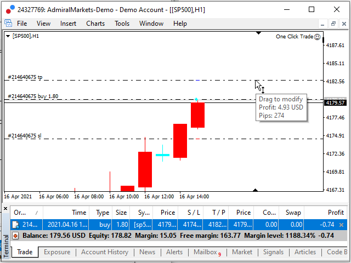Sort by the Symbol column header
The width and height of the screenshot is (351, 263).
point(141,213)
